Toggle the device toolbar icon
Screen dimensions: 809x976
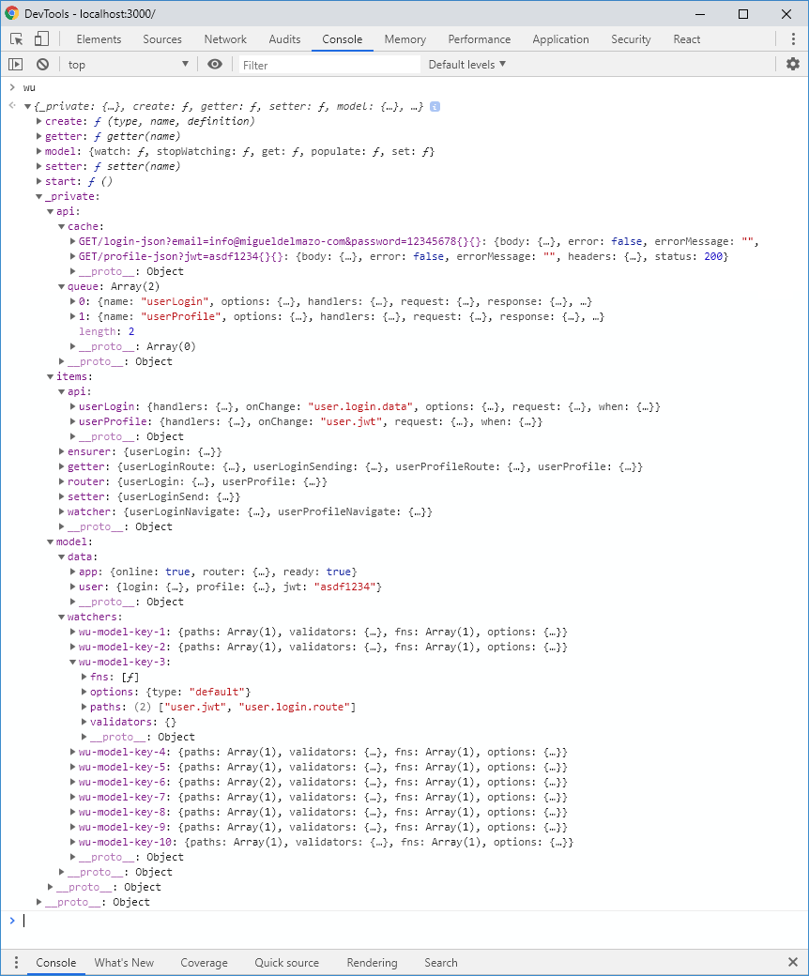coord(41,39)
